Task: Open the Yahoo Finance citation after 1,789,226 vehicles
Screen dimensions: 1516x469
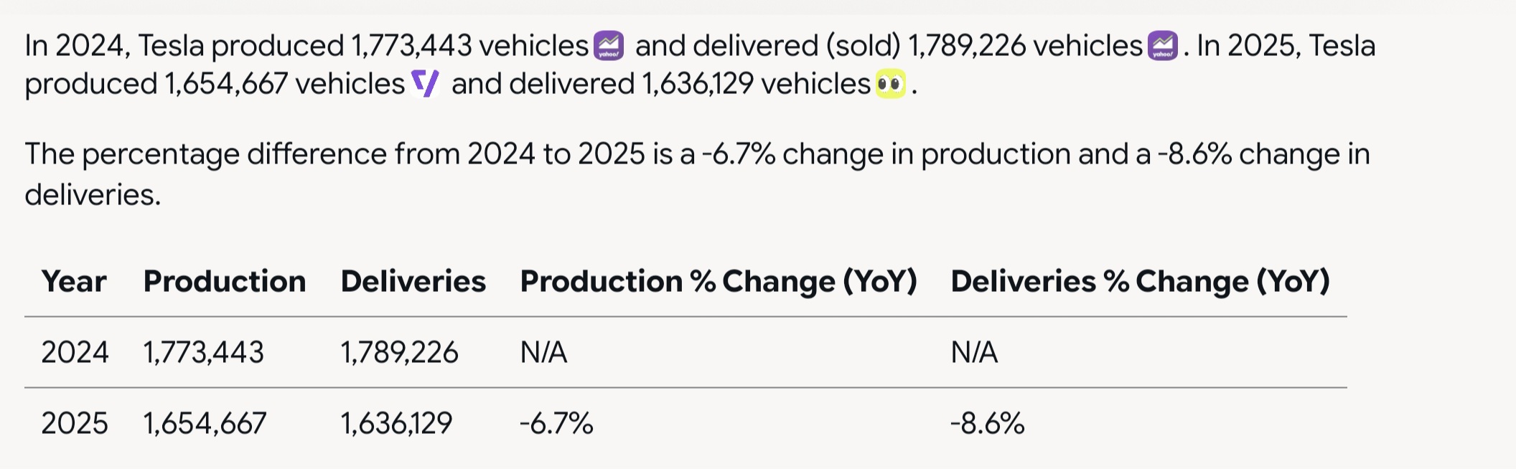Action: (1163, 47)
